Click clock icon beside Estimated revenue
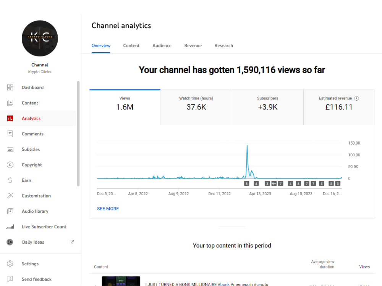This screenshot has width=382, height=286. tap(357, 98)
